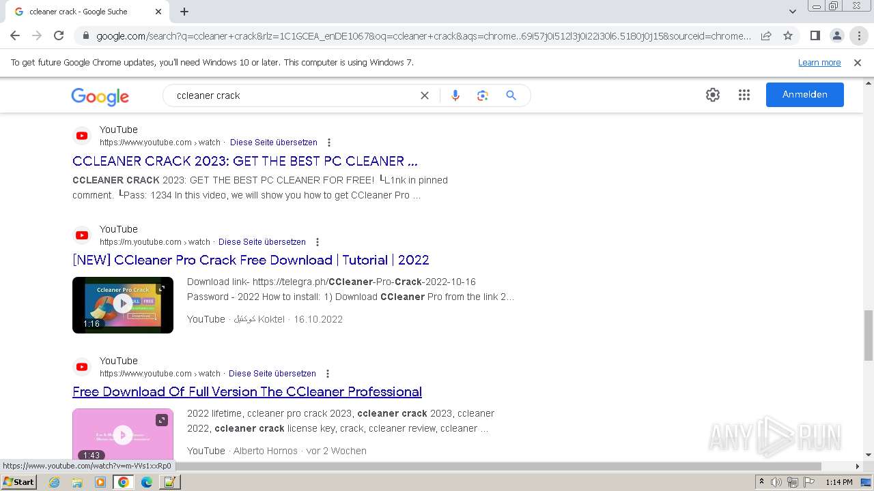The height and width of the screenshot is (491, 874).
Task: Open more options for m.youtube.com result
Action: (x=318, y=242)
